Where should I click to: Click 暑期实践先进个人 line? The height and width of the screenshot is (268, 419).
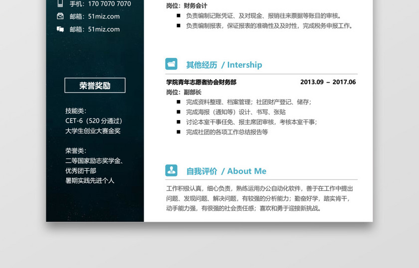tap(90, 181)
